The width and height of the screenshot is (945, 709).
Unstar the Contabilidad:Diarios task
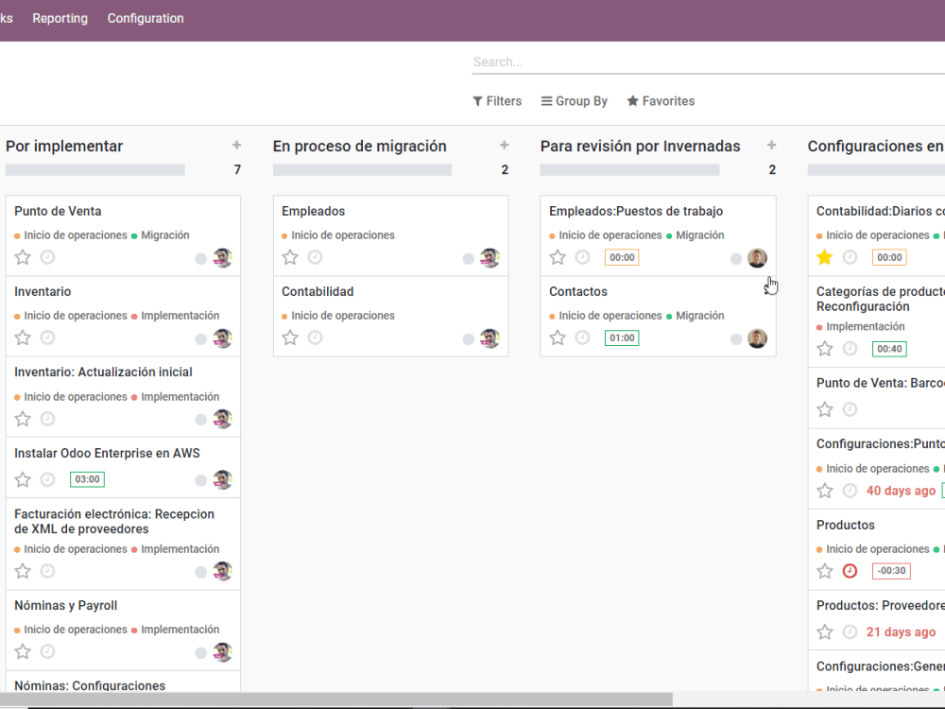point(824,257)
